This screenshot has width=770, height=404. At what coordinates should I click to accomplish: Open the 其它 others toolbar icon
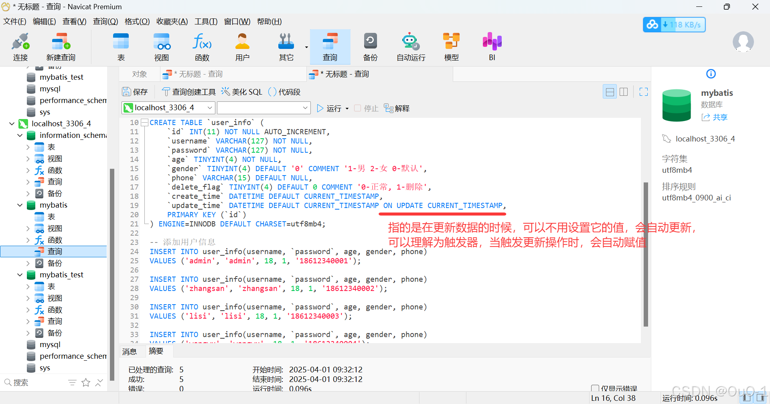[x=286, y=47]
